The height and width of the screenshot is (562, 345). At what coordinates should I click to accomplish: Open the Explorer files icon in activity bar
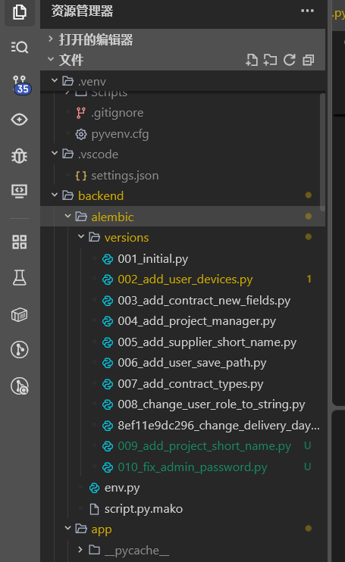pos(20,12)
